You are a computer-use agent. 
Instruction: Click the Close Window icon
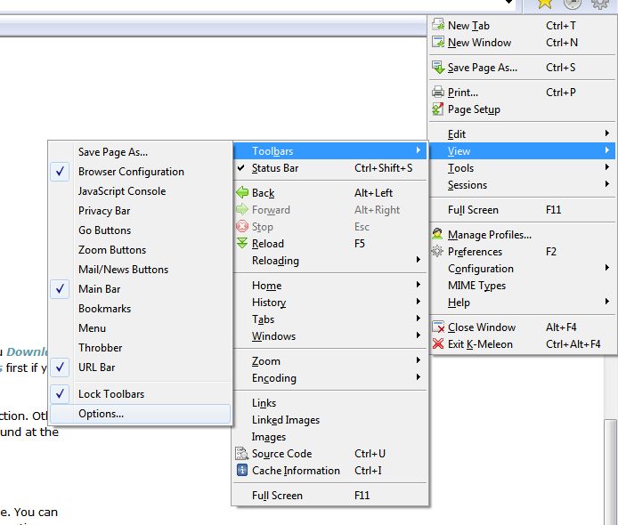[437, 327]
